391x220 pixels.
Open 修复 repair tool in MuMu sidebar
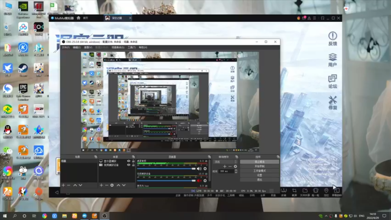(x=332, y=103)
